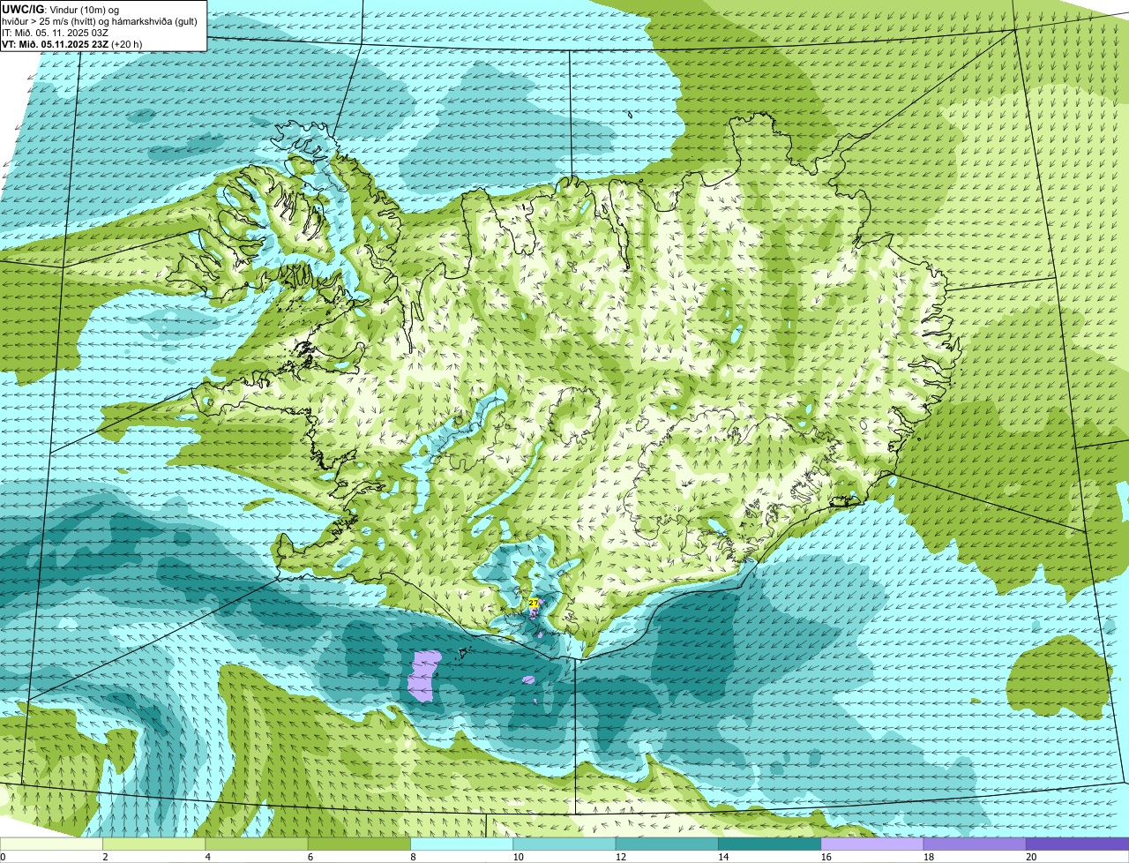Choose the 14–16 m/s dark teal legend swatch
This screenshot has width=1129, height=863.
pos(770,844)
